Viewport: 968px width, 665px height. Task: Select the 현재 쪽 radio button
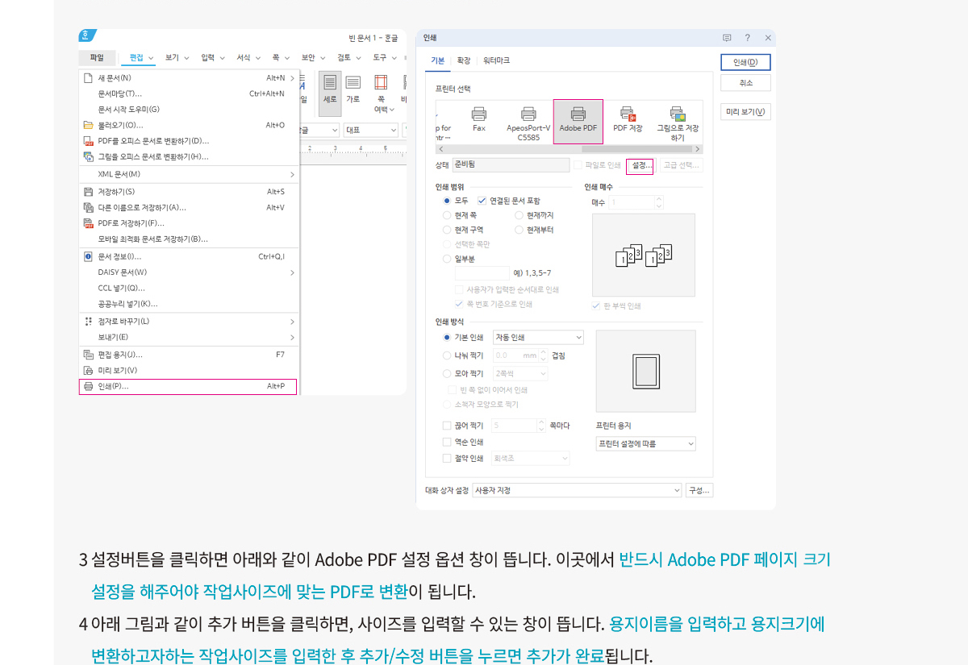[447, 215]
